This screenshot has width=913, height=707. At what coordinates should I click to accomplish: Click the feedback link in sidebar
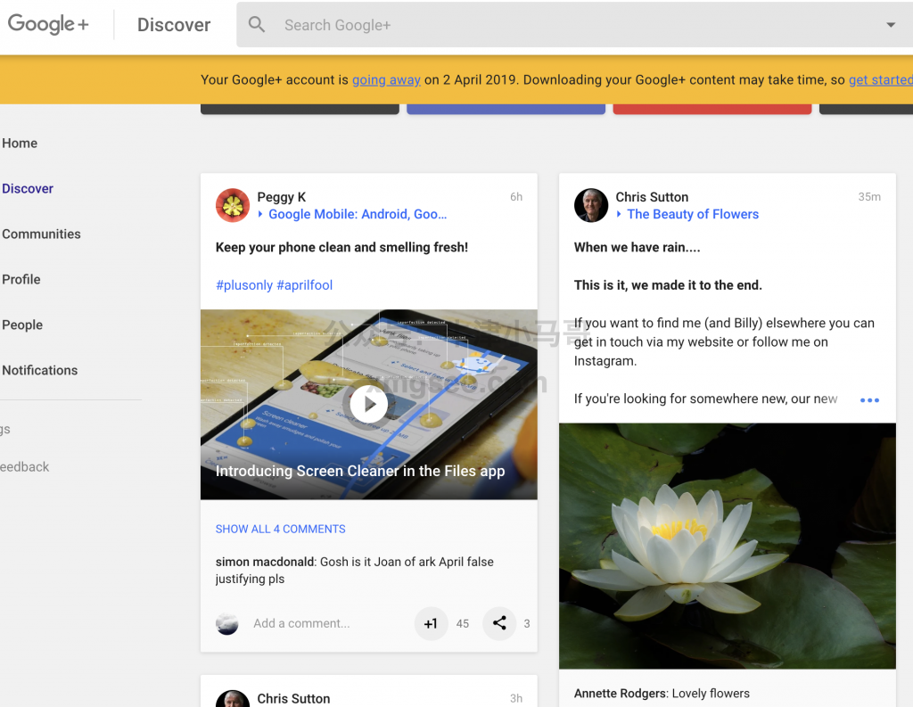point(24,467)
